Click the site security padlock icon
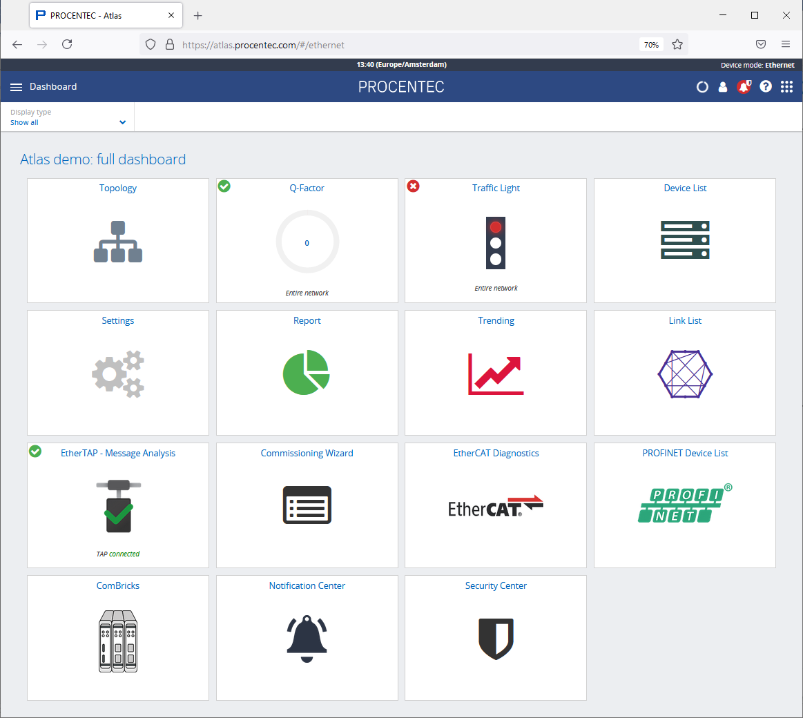The image size is (803, 718). [x=170, y=45]
